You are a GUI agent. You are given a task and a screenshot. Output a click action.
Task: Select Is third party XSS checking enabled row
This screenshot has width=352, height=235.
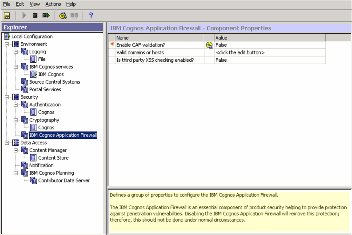point(217,60)
